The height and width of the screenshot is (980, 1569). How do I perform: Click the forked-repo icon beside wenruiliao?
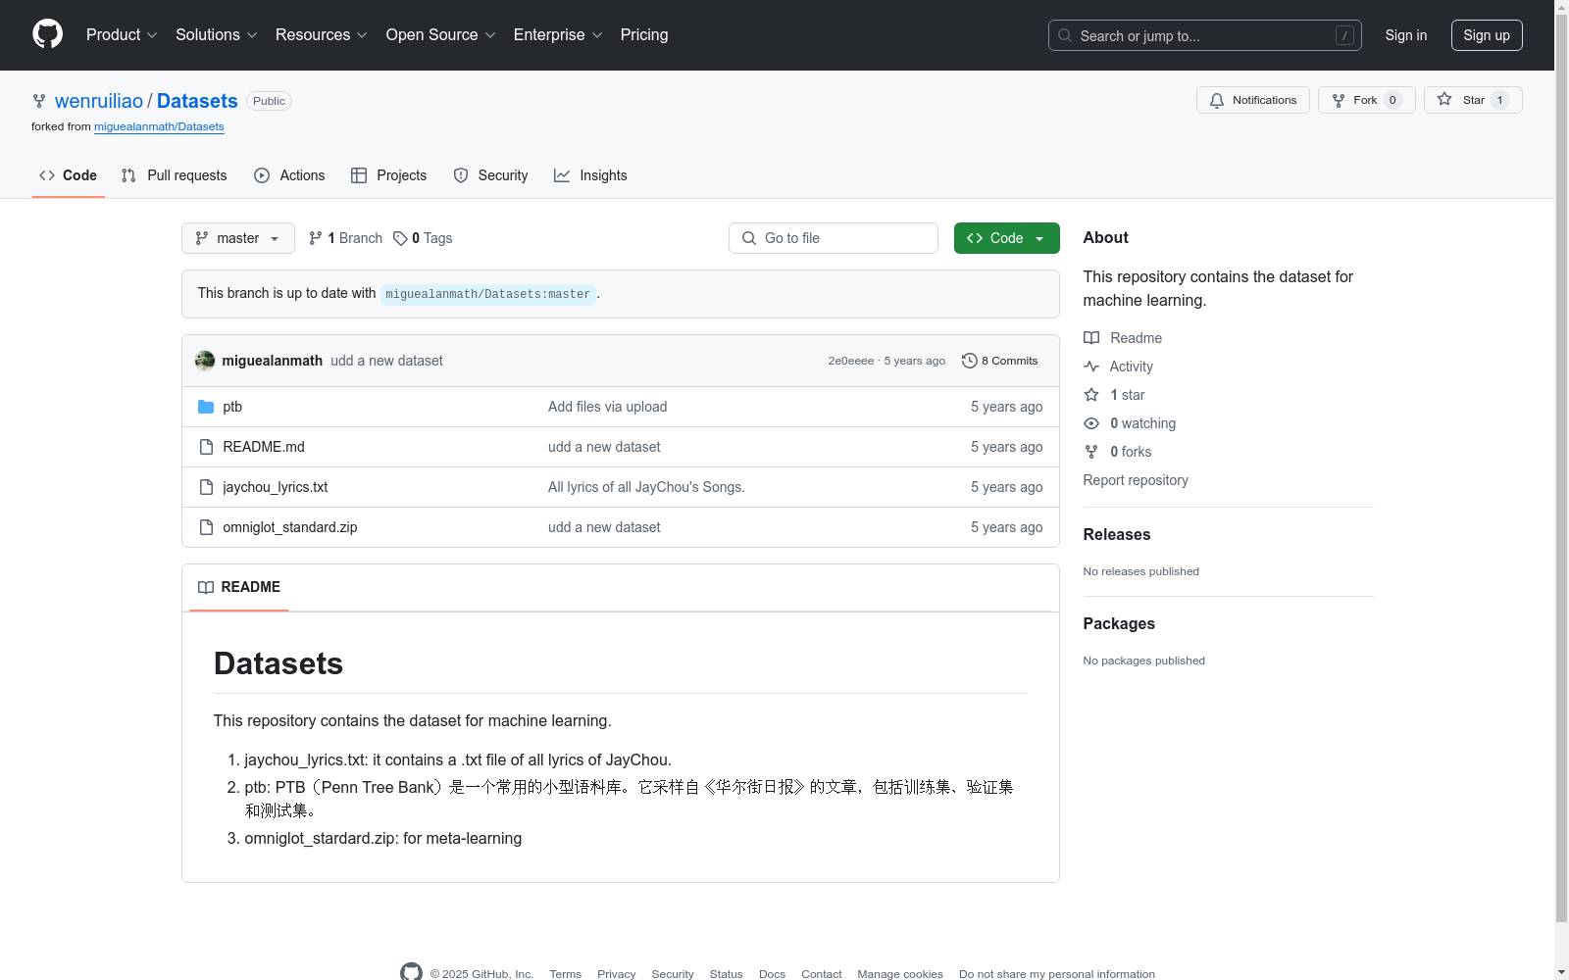point(39,101)
